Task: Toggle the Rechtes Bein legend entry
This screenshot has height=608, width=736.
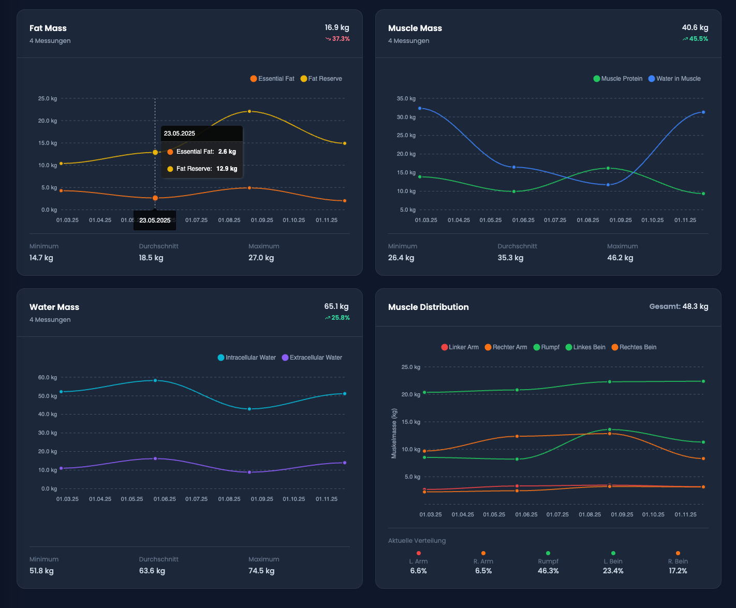Action: [616, 347]
